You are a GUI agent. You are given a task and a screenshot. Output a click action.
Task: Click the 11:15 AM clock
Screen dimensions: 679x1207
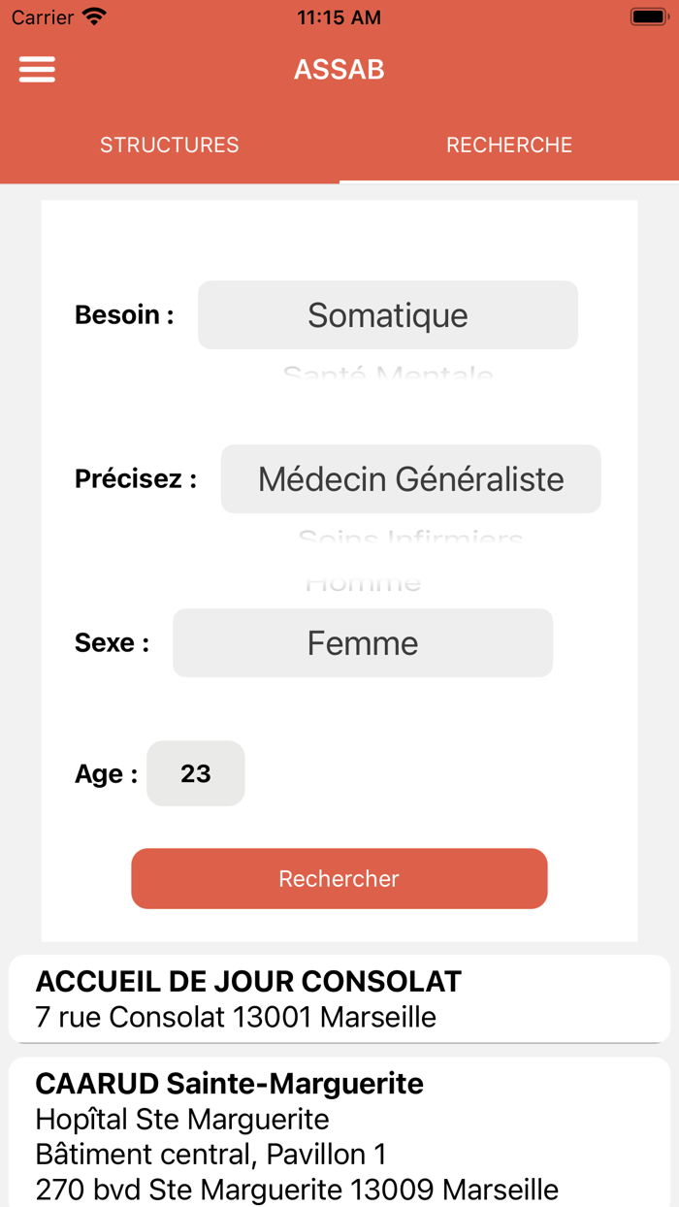[339, 17]
